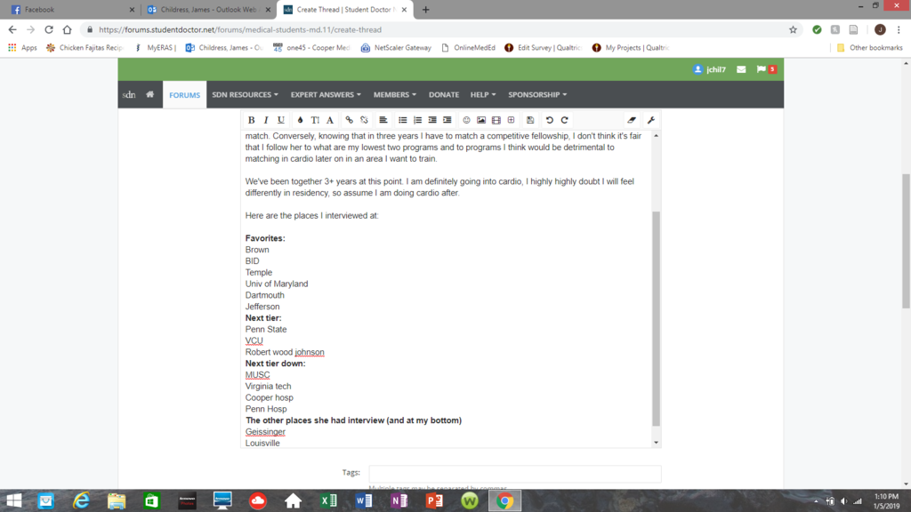Open NetScaler Gateway bookmark

coord(396,48)
